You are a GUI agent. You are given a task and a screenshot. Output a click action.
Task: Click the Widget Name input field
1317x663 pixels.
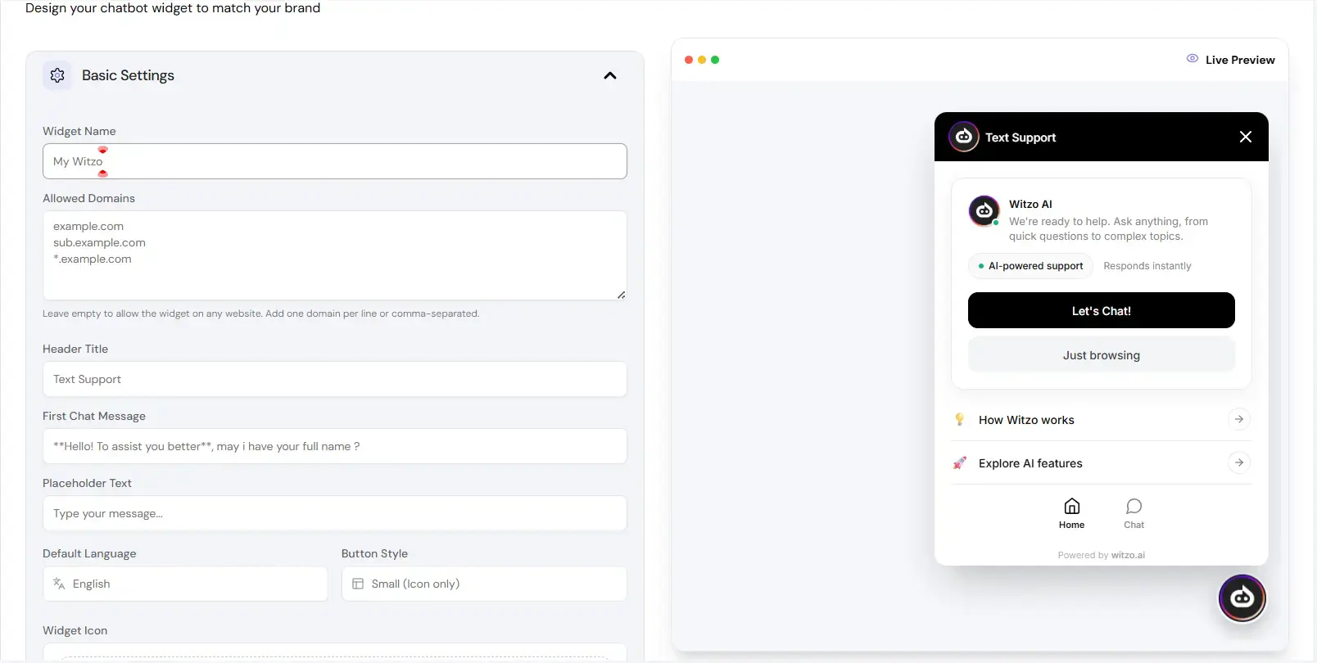tap(334, 161)
